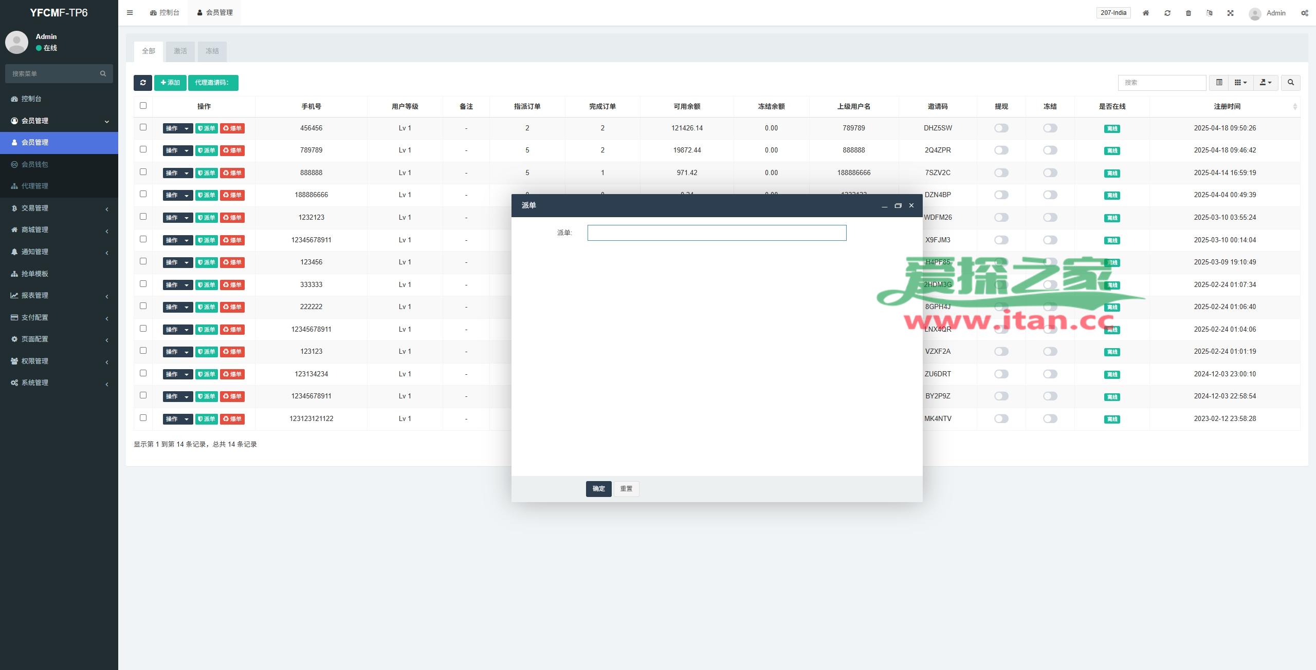This screenshot has height=670, width=1316.
Task: Click the hamburger menu icon
Action: coord(130,13)
